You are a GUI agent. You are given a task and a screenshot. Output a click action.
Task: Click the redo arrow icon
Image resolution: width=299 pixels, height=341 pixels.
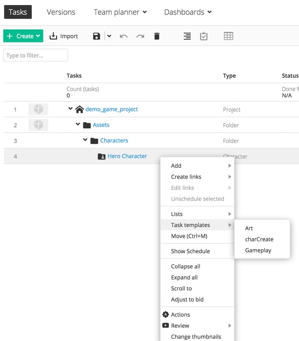tap(141, 36)
